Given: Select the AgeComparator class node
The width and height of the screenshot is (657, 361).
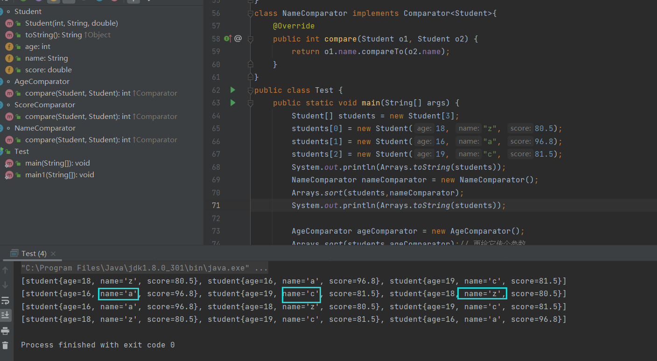Looking at the screenshot, I should (x=42, y=82).
